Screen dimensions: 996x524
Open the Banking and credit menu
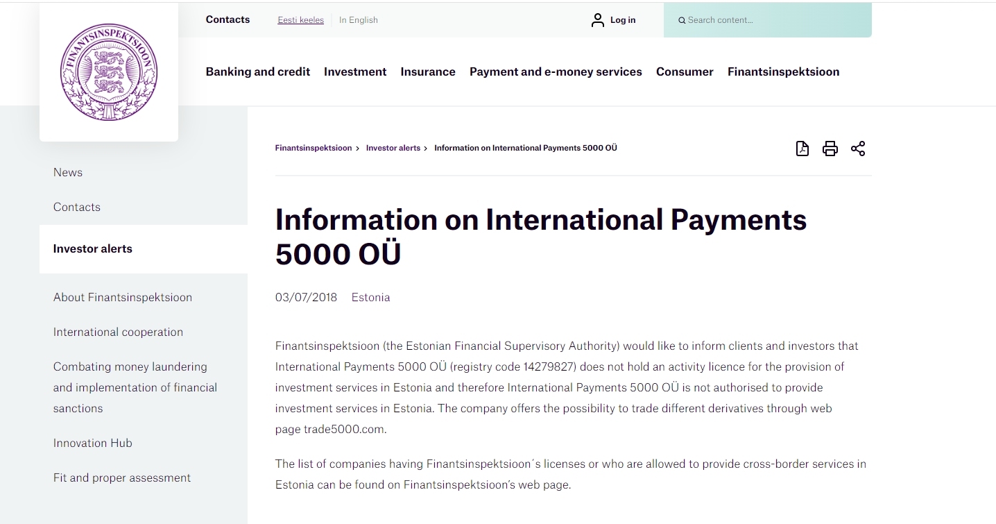point(257,71)
